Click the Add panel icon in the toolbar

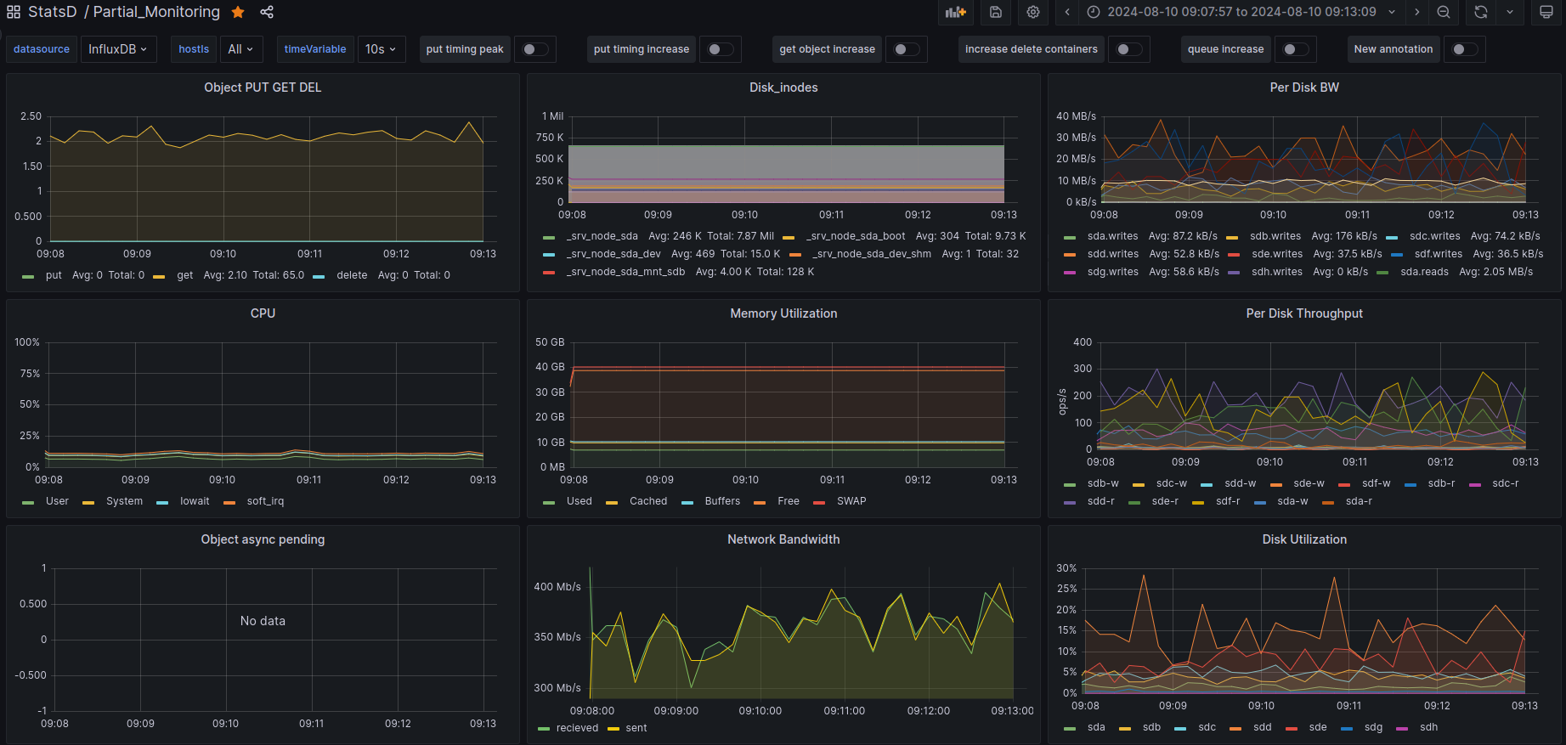point(956,12)
